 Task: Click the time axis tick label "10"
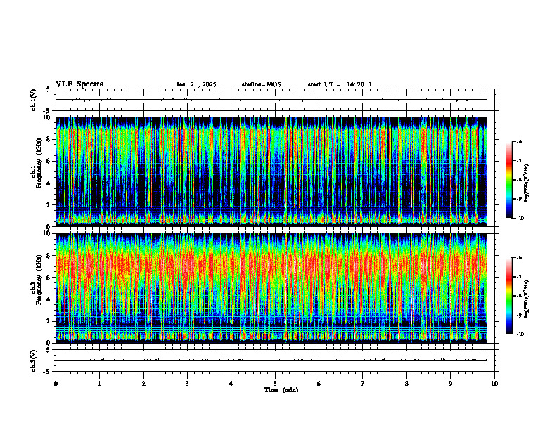[x=494, y=384]
